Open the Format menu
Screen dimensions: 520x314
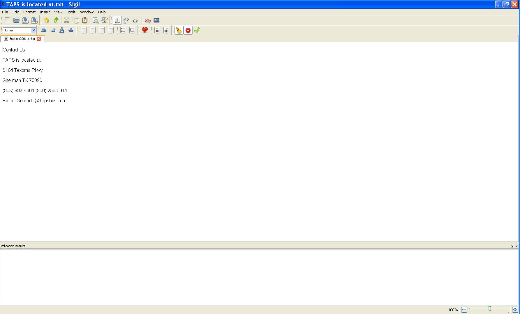point(29,12)
